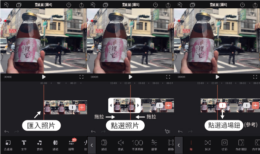
Task: Toggle fullscreen preview in the 圖5 panel
Action: (168, 77)
